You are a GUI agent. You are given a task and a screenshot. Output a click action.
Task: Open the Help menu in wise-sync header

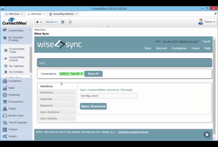pos(207,48)
